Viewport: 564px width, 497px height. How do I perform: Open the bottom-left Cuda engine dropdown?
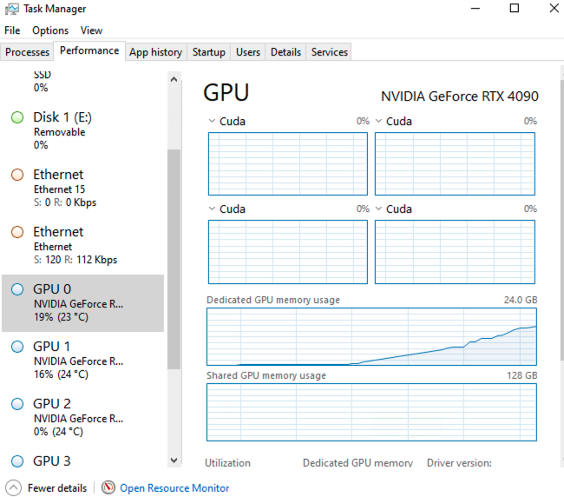pyautogui.click(x=213, y=209)
